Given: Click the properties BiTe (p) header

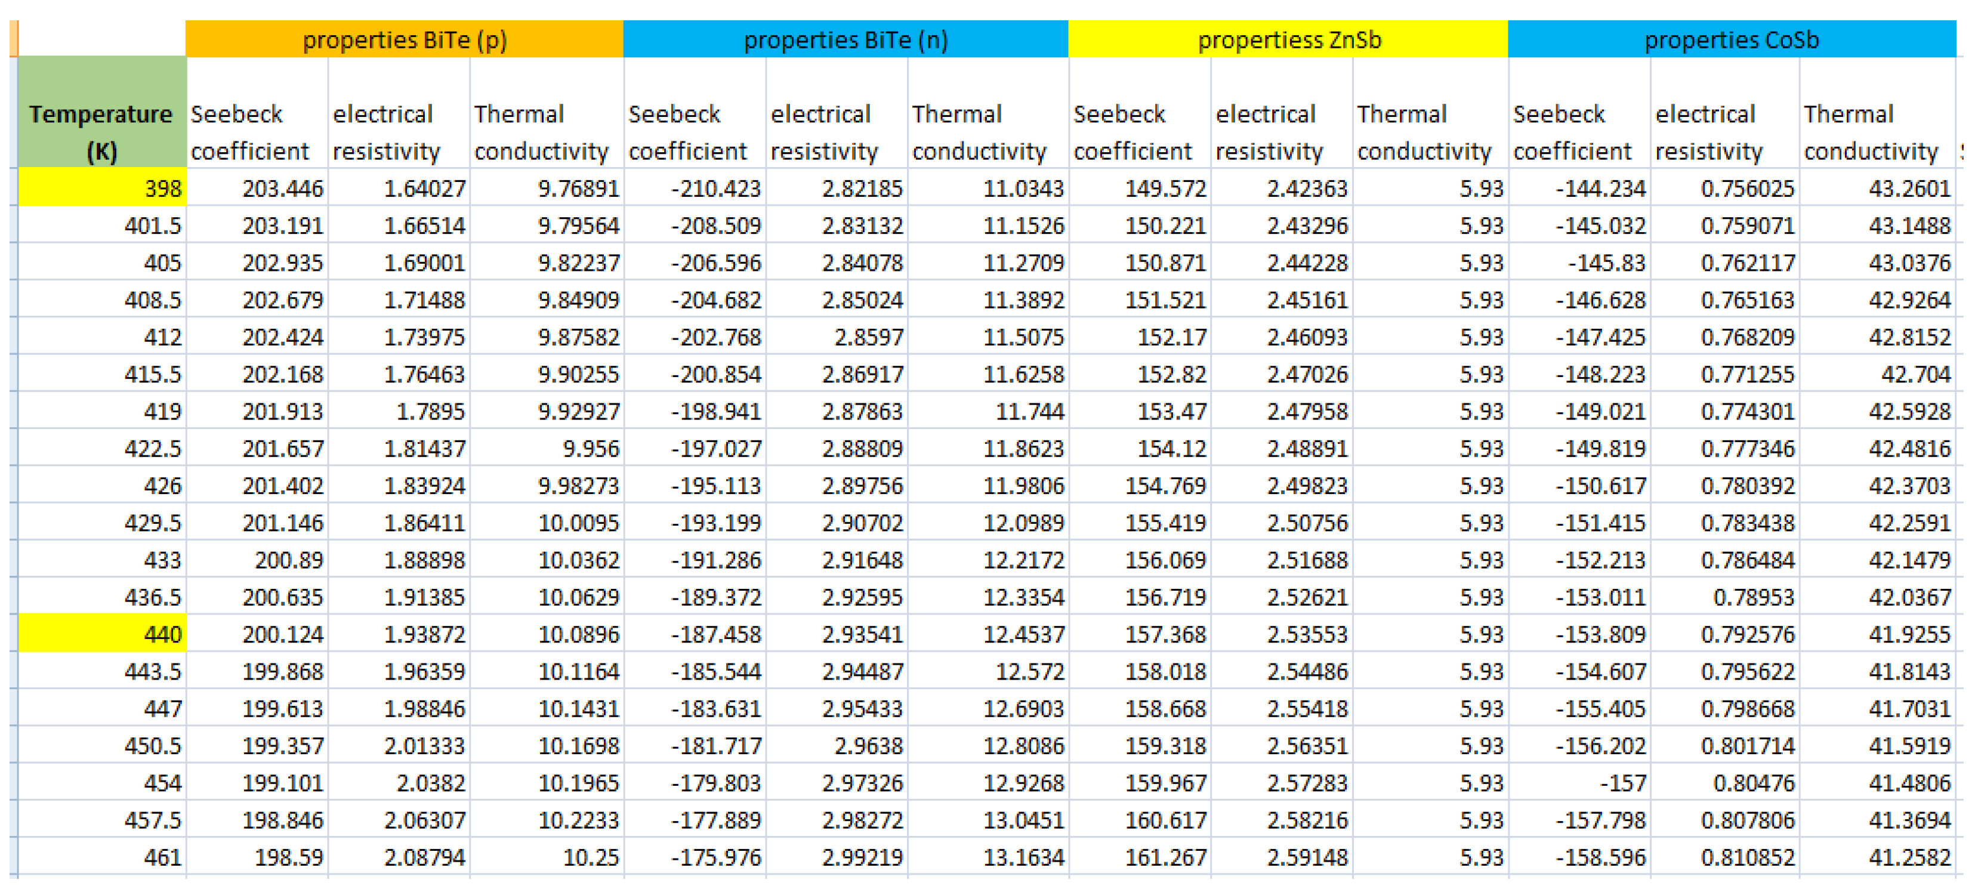Looking at the screenshot, I should click(404, 39).
